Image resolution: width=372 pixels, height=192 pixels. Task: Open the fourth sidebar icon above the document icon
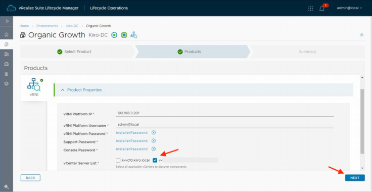(7, 64)
